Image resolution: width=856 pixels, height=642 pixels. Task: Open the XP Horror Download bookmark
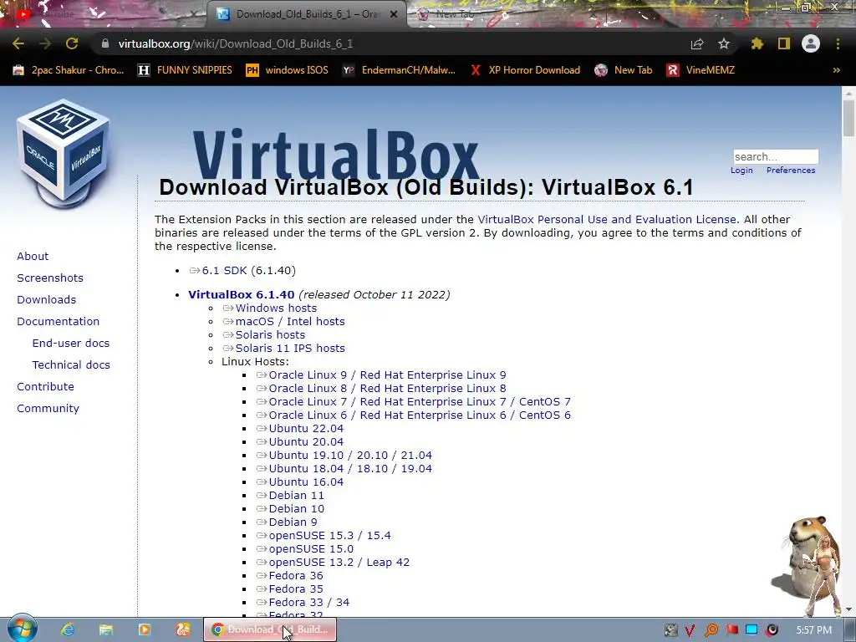click(525, 70)
